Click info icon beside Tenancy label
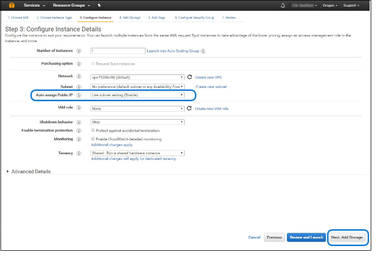 click(x=79, y=153)
